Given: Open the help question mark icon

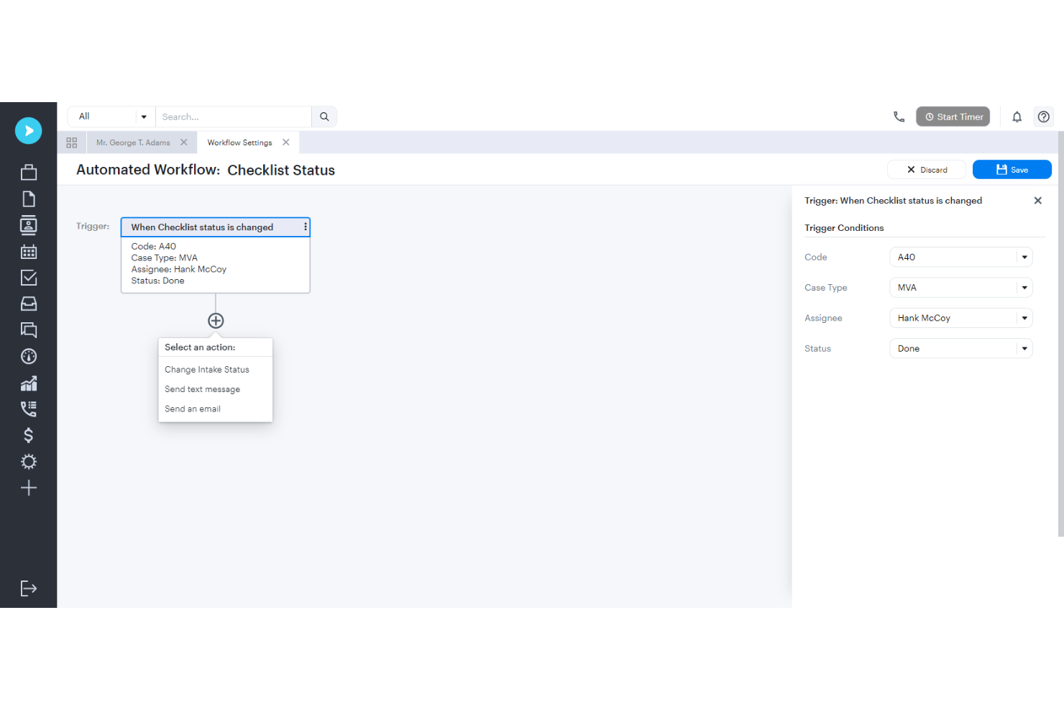Looking at the screenshot, I should (x=1044, y=117).
